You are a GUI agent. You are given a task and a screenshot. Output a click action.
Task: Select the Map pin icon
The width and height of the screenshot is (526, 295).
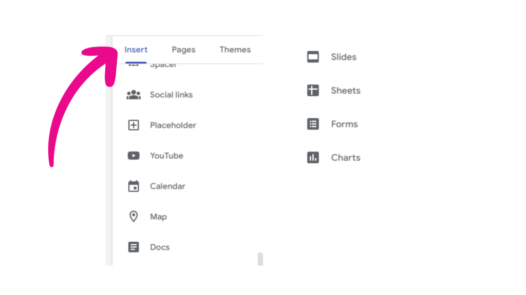coord(134,217)
